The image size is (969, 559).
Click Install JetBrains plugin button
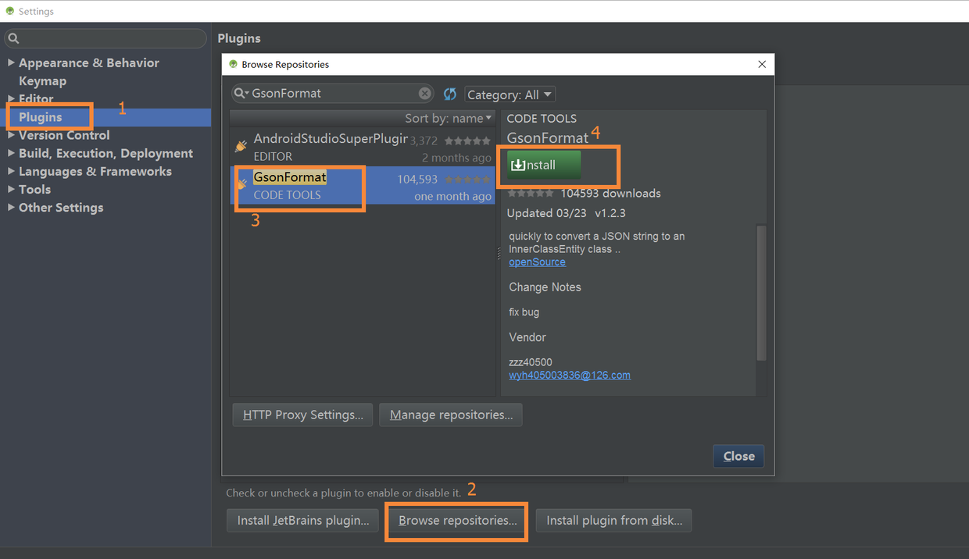(x=303, y=520)
